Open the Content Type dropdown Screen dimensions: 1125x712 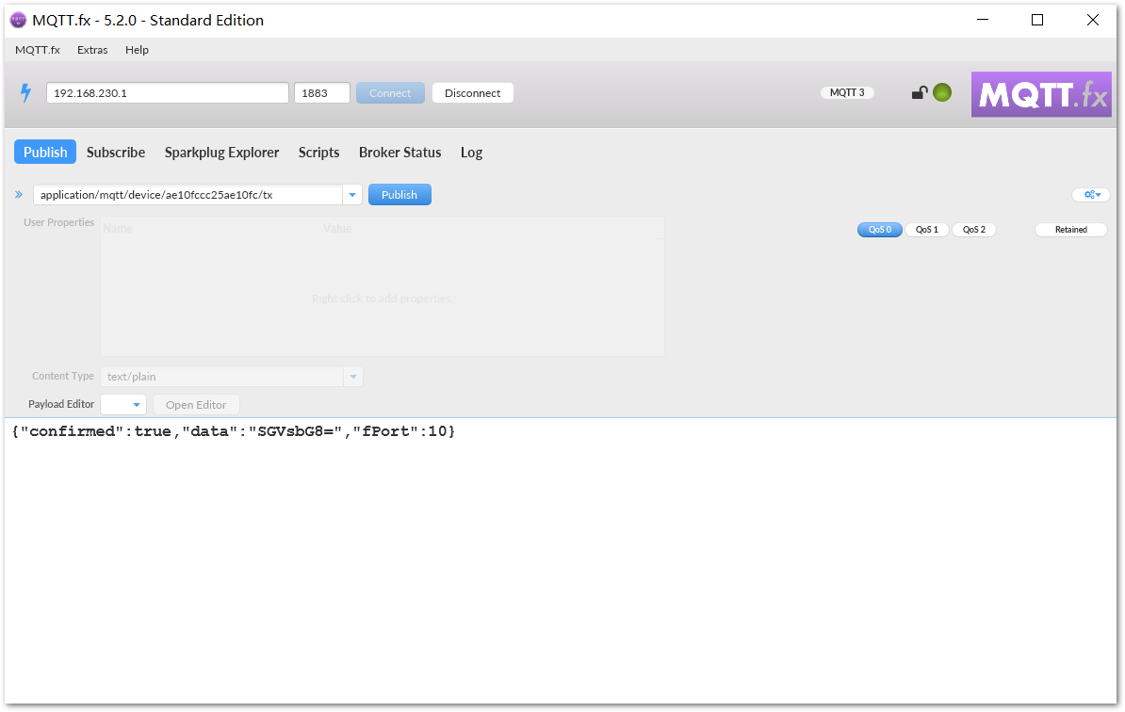pos(353,377)
